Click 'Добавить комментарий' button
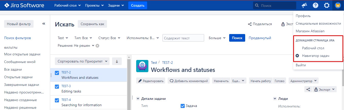 pos(189,81)
